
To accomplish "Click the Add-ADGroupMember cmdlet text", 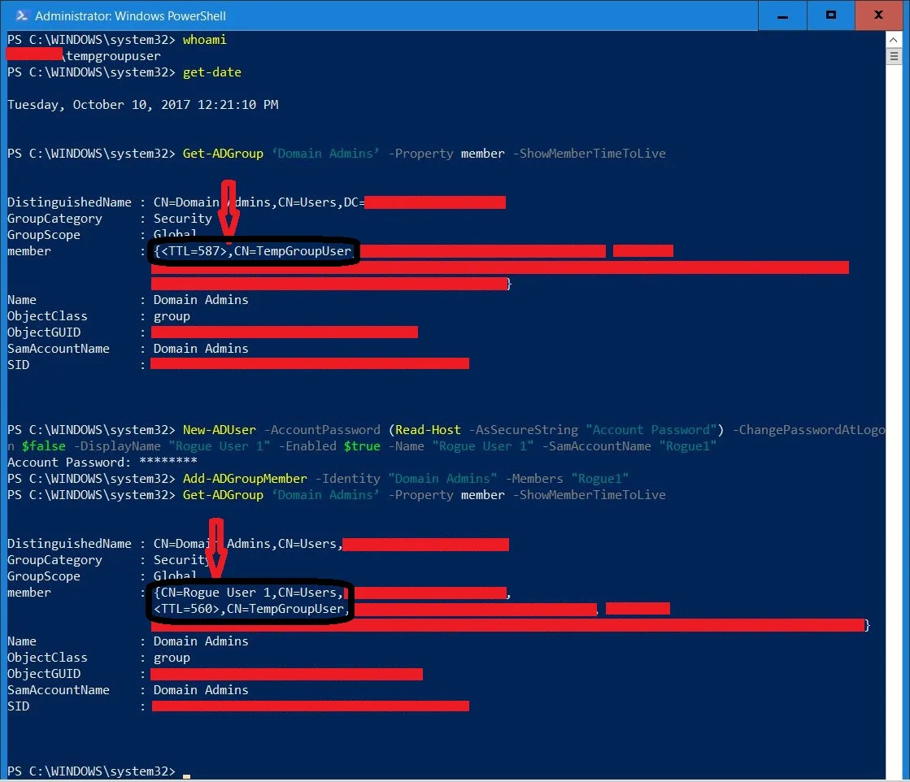I will point(244,478).
